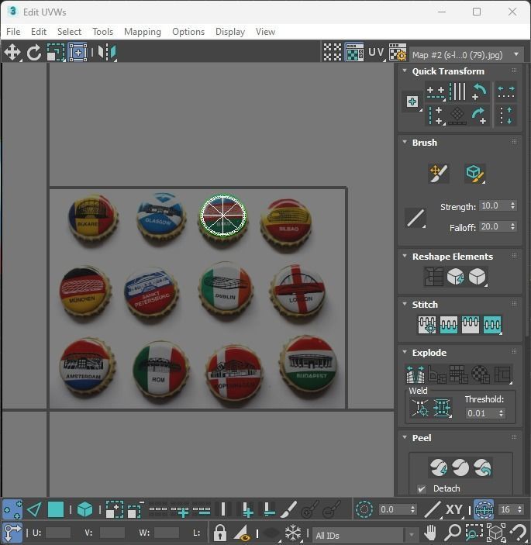Click the Relax custom cube icon

(x=478, y=277)
